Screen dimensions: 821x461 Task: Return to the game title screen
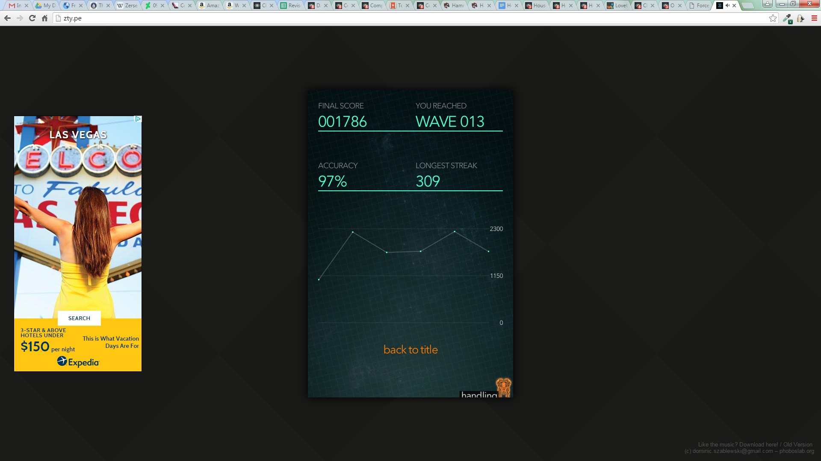point(410,350)
